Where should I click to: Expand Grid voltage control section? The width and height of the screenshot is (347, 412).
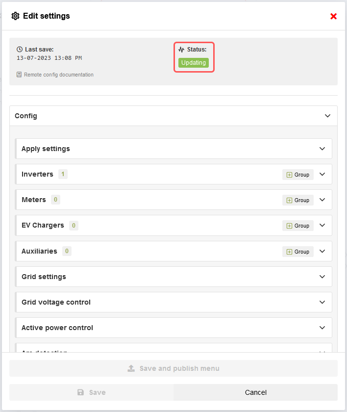click(173, 302)
